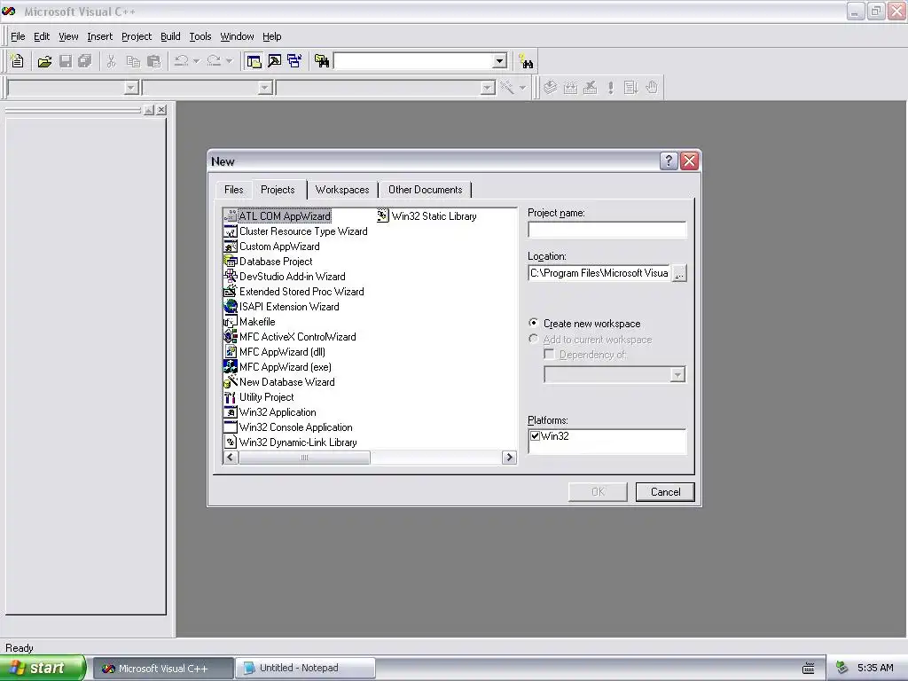Select Win32 Console Application project type
The height and width of the screenshot is (681, 908).
[x=288, y=427]
